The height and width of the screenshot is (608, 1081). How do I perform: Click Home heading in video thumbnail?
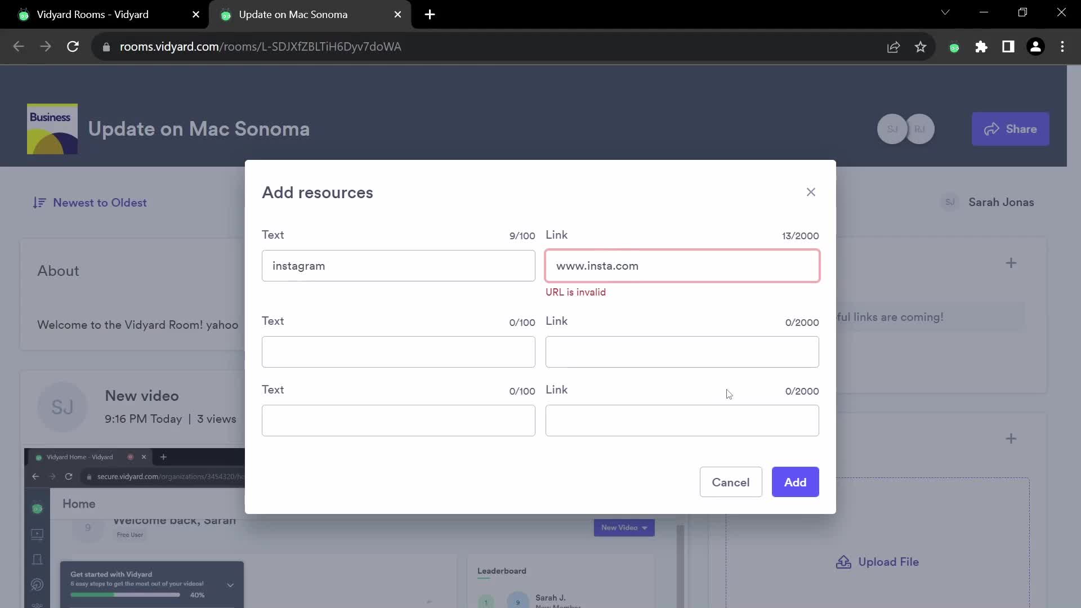pyautogui.click(x=79, y=504)
